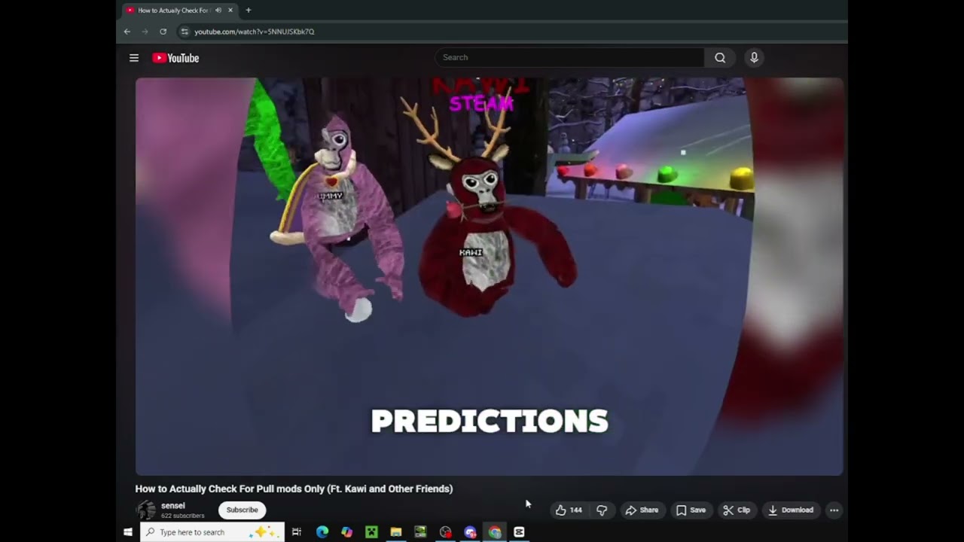This screenshot has width=964, height=542.
Task: Launch Microsoft Edge from taskbar
Action: point(322,532)
